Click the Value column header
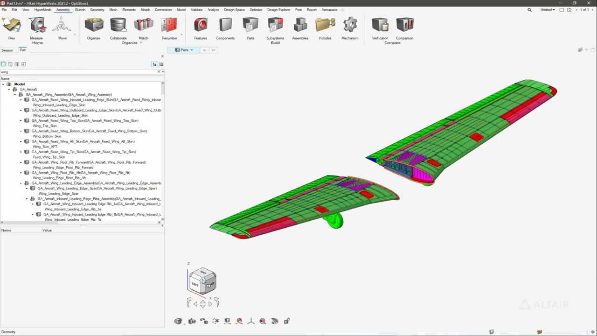This screenshot has width=597, height=336. pyautogui.click(x=47, y=230)
